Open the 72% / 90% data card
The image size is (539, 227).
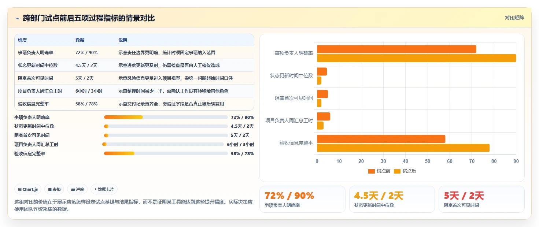302,199
